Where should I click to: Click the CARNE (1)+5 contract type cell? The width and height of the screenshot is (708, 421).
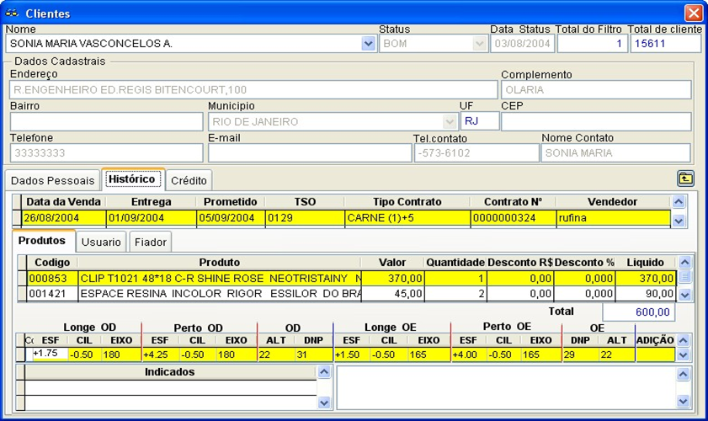(407, 218)
